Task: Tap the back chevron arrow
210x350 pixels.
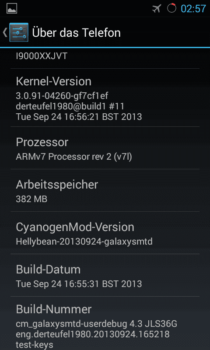Action: point(5,32)
